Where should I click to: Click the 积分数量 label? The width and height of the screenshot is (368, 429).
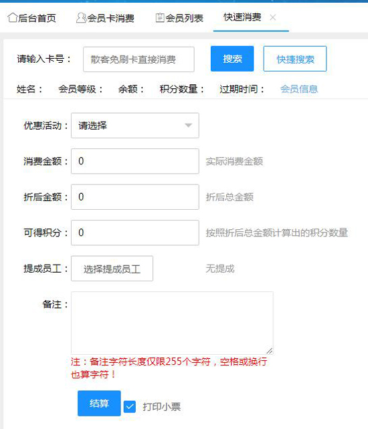[x=182, y=89]
